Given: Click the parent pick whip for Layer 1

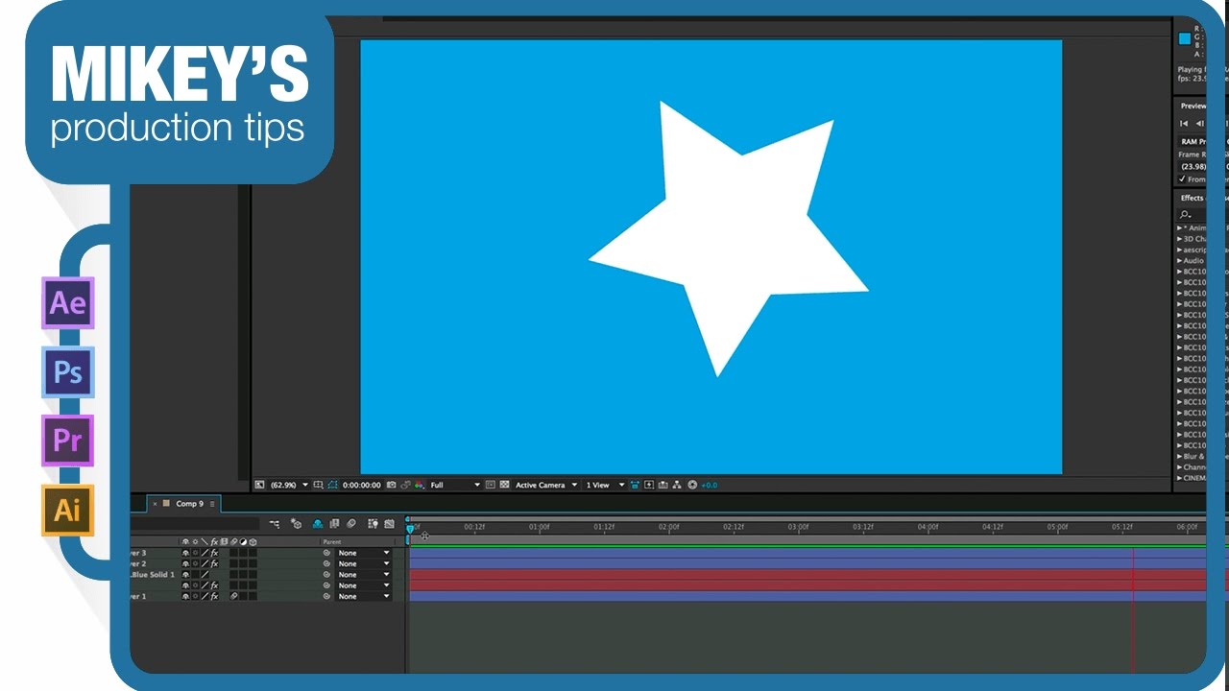Looking at the screenshot, I should 326,596.
